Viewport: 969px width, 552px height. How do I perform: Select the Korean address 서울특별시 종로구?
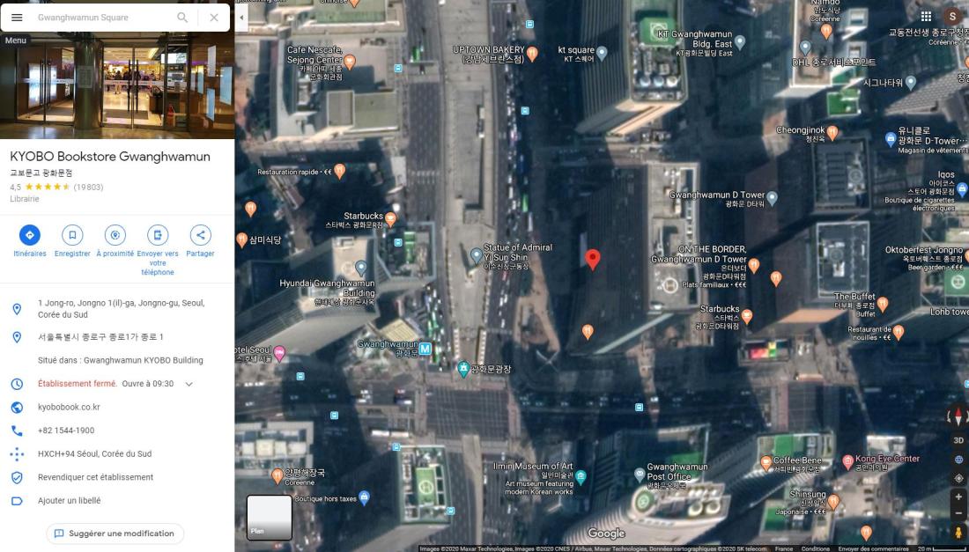117,337
